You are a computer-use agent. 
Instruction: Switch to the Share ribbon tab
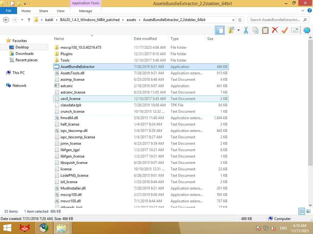tap(43, 11)
